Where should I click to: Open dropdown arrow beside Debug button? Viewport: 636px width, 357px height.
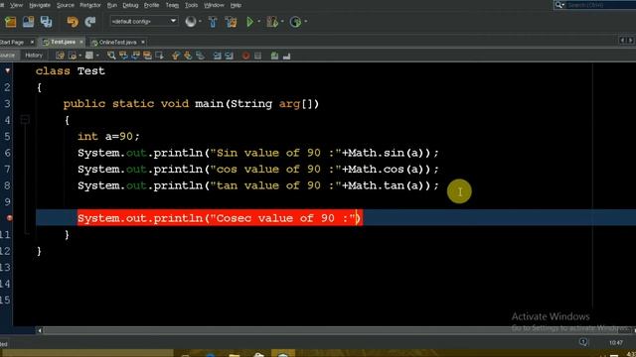point(282,22)
